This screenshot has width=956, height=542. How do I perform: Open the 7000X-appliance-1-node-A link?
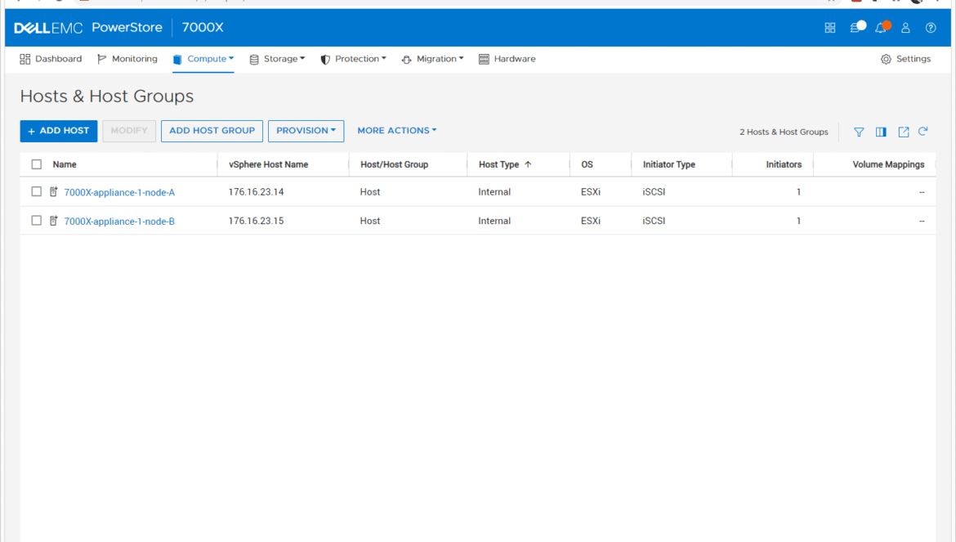pyautogui.click(x=119, y=192)
